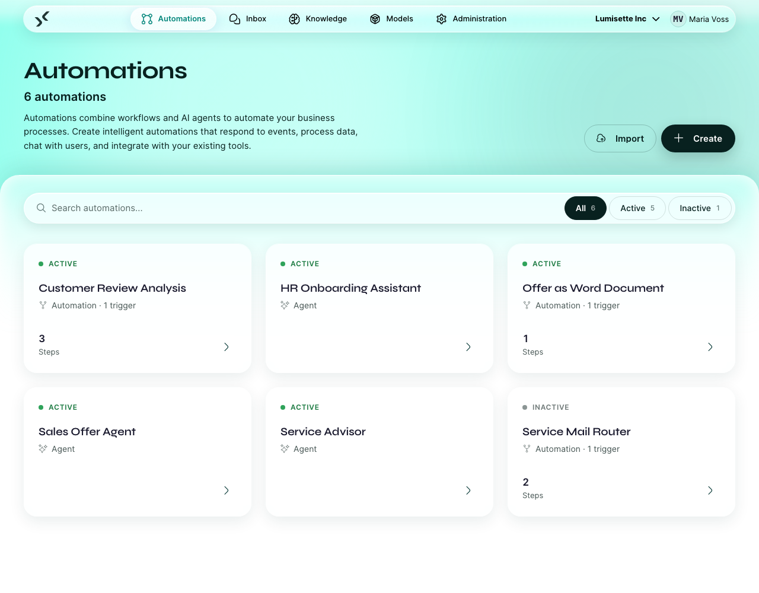759x593 pixels.
Task: Select the All filter showing 6 automations
Action: point(585,208)
